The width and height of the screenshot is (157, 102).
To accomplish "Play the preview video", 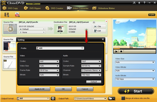I will pos(116,51).
